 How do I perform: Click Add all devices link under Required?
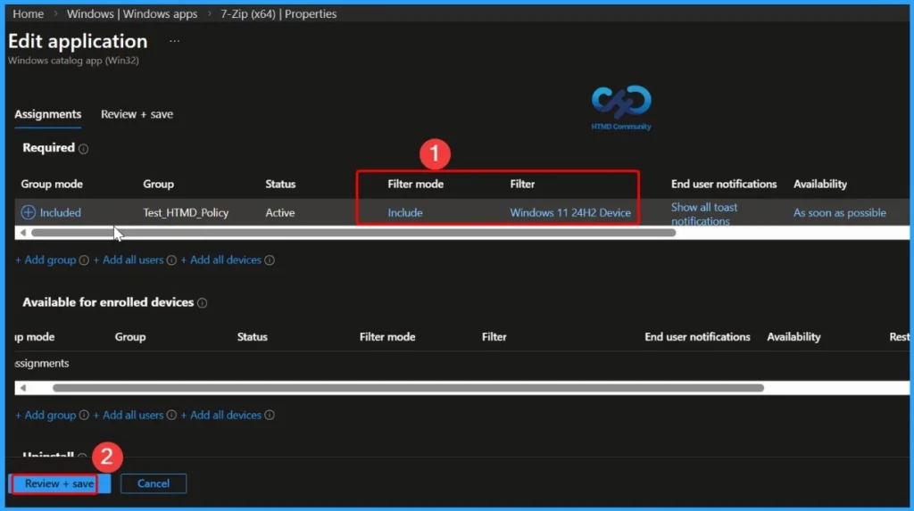coord(221,260)
